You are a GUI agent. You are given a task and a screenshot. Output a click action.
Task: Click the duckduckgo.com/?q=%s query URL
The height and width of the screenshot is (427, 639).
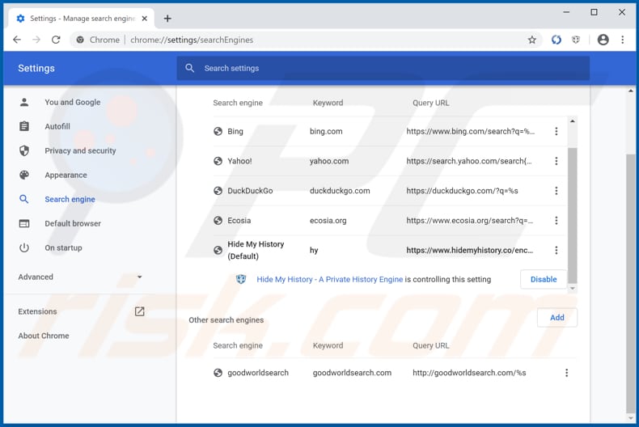coord(462,191)
